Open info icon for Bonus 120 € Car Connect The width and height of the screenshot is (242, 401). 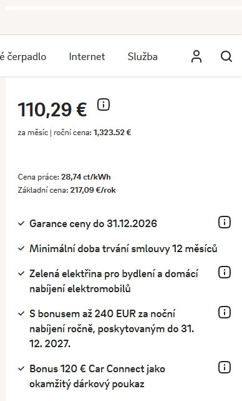point(225,367)
